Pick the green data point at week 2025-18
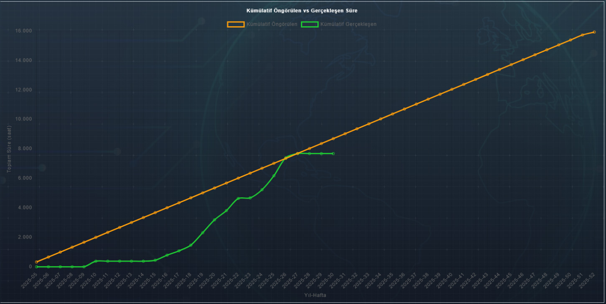Screen dimensions: 606x304 coord(191,245)
